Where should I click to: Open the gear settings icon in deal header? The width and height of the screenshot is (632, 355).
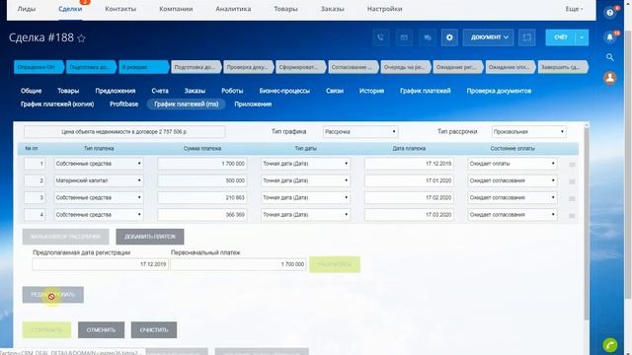(449, 37)
